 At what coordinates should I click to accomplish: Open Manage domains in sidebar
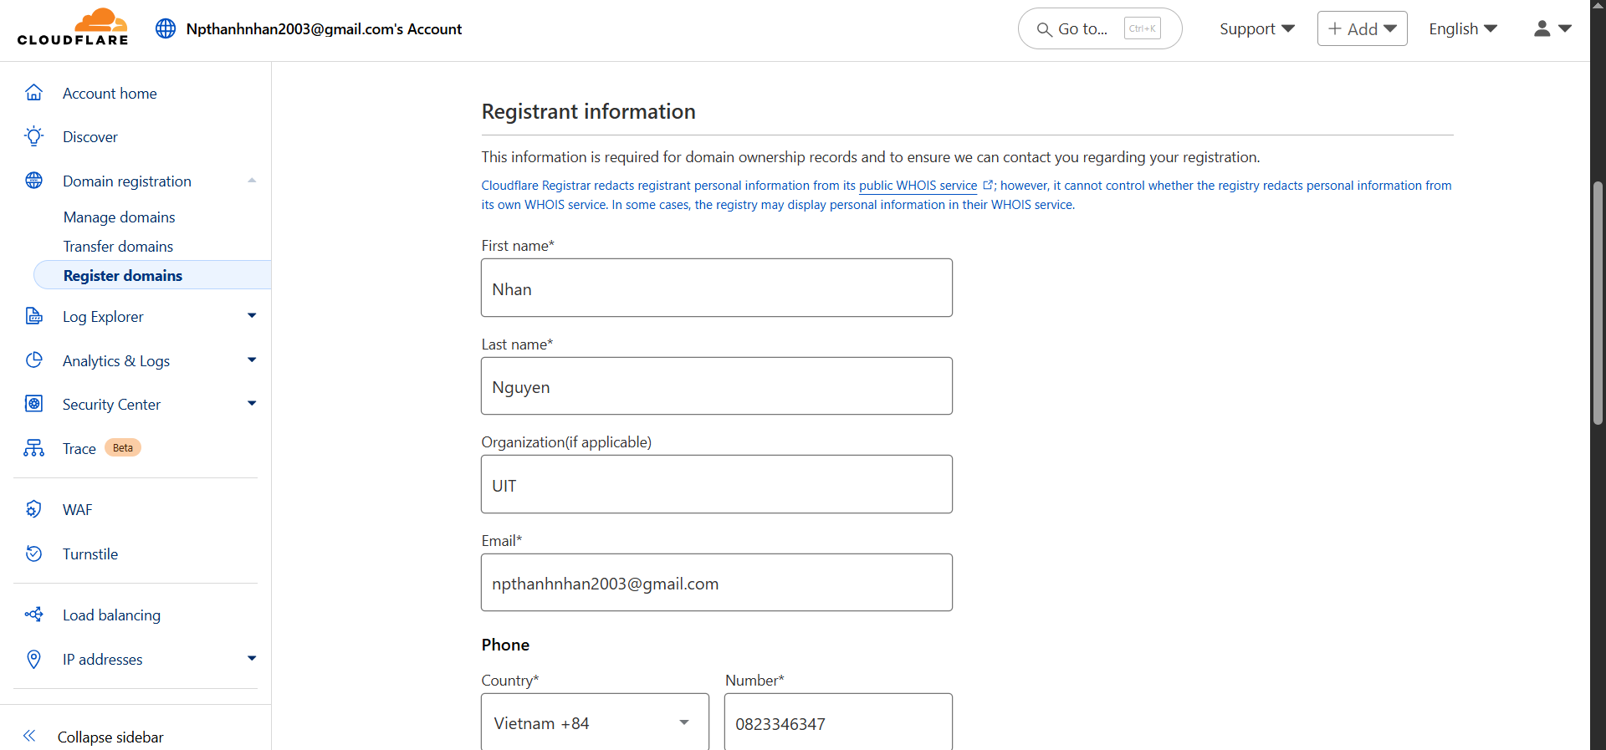(x=119, y=217)
